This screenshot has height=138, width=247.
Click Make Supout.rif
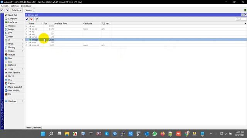[15, 87]
